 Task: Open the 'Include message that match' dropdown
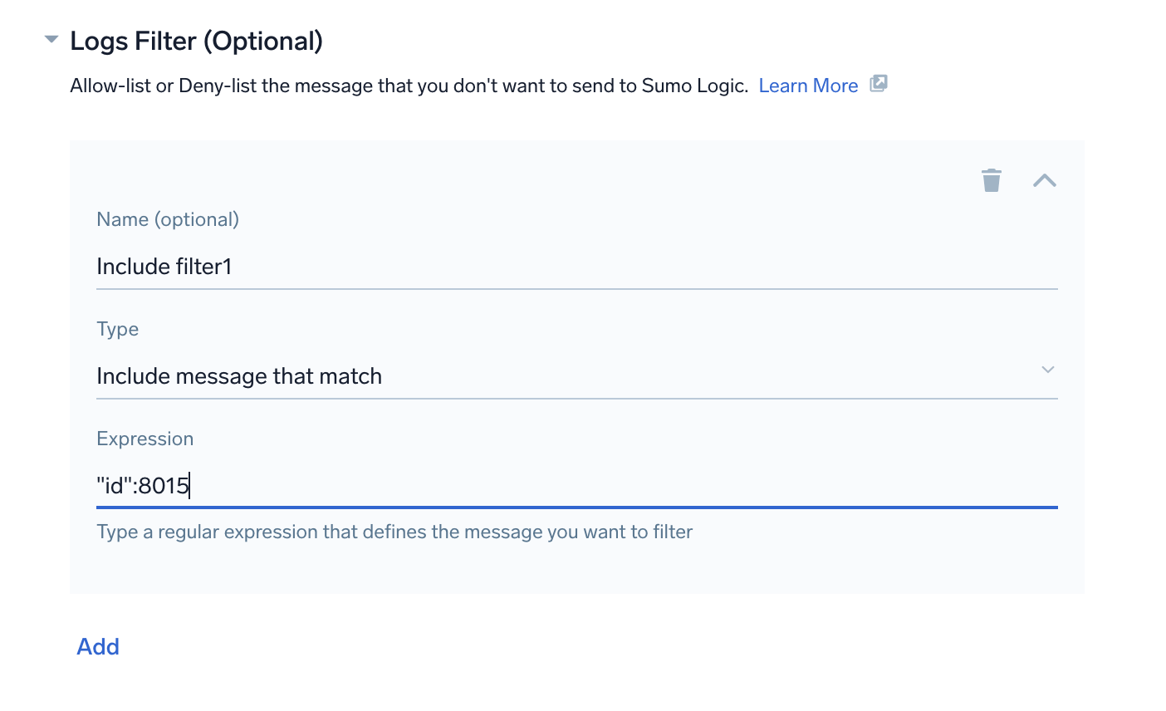[x=498, y=376]
